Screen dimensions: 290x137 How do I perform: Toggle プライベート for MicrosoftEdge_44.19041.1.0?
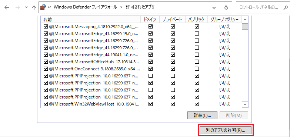pos(173,55)
